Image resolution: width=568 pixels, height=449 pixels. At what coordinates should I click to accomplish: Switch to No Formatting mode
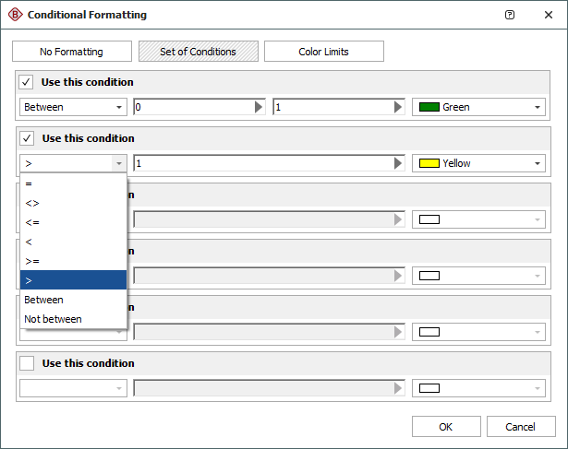(71, 52)
